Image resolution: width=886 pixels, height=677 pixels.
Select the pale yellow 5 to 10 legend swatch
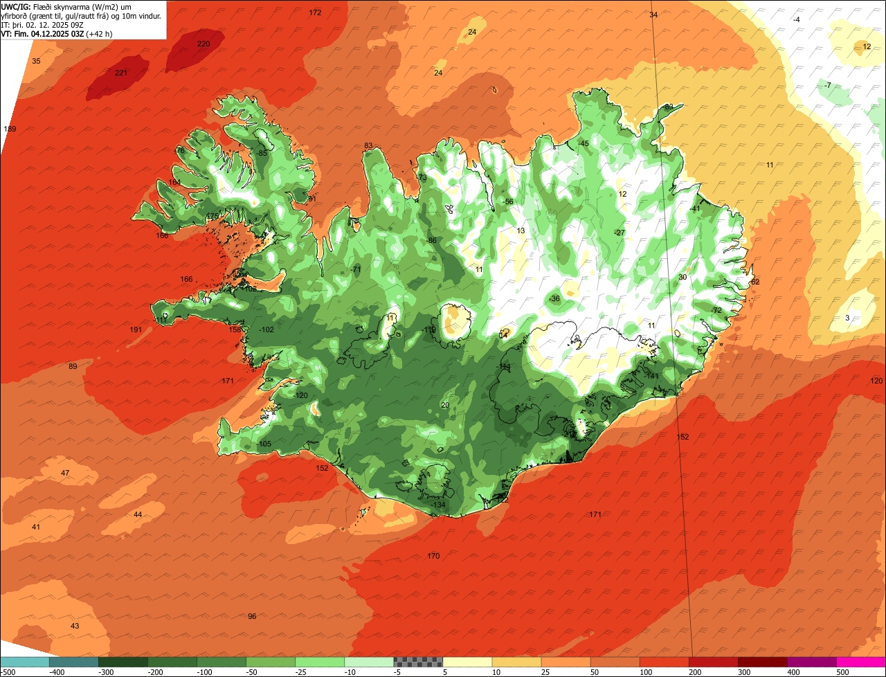(x=467, y=662)
